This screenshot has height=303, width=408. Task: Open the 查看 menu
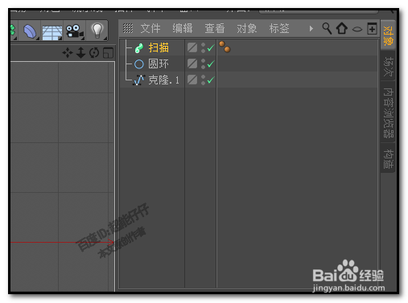[215, 28]
